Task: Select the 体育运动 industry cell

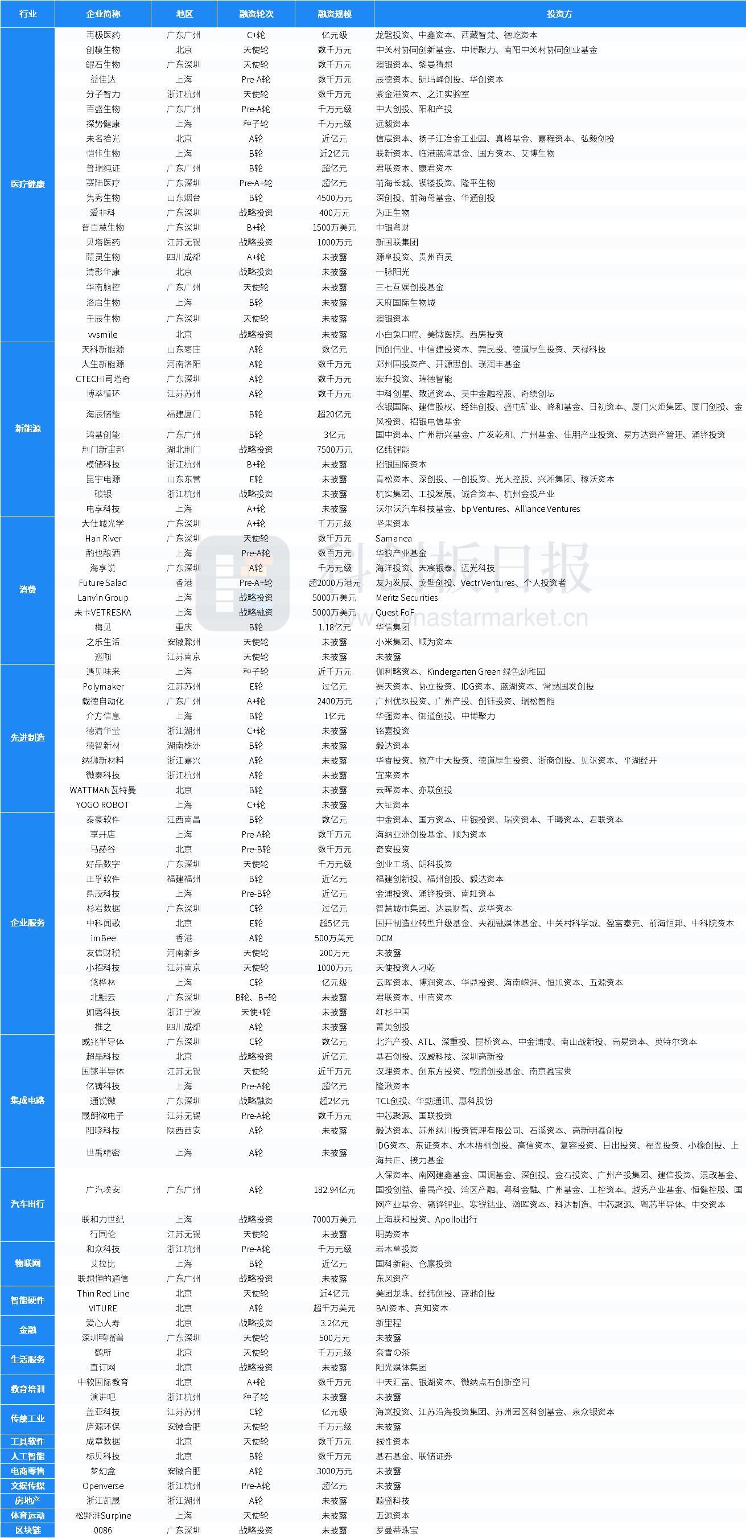Action: (27, 1515)
